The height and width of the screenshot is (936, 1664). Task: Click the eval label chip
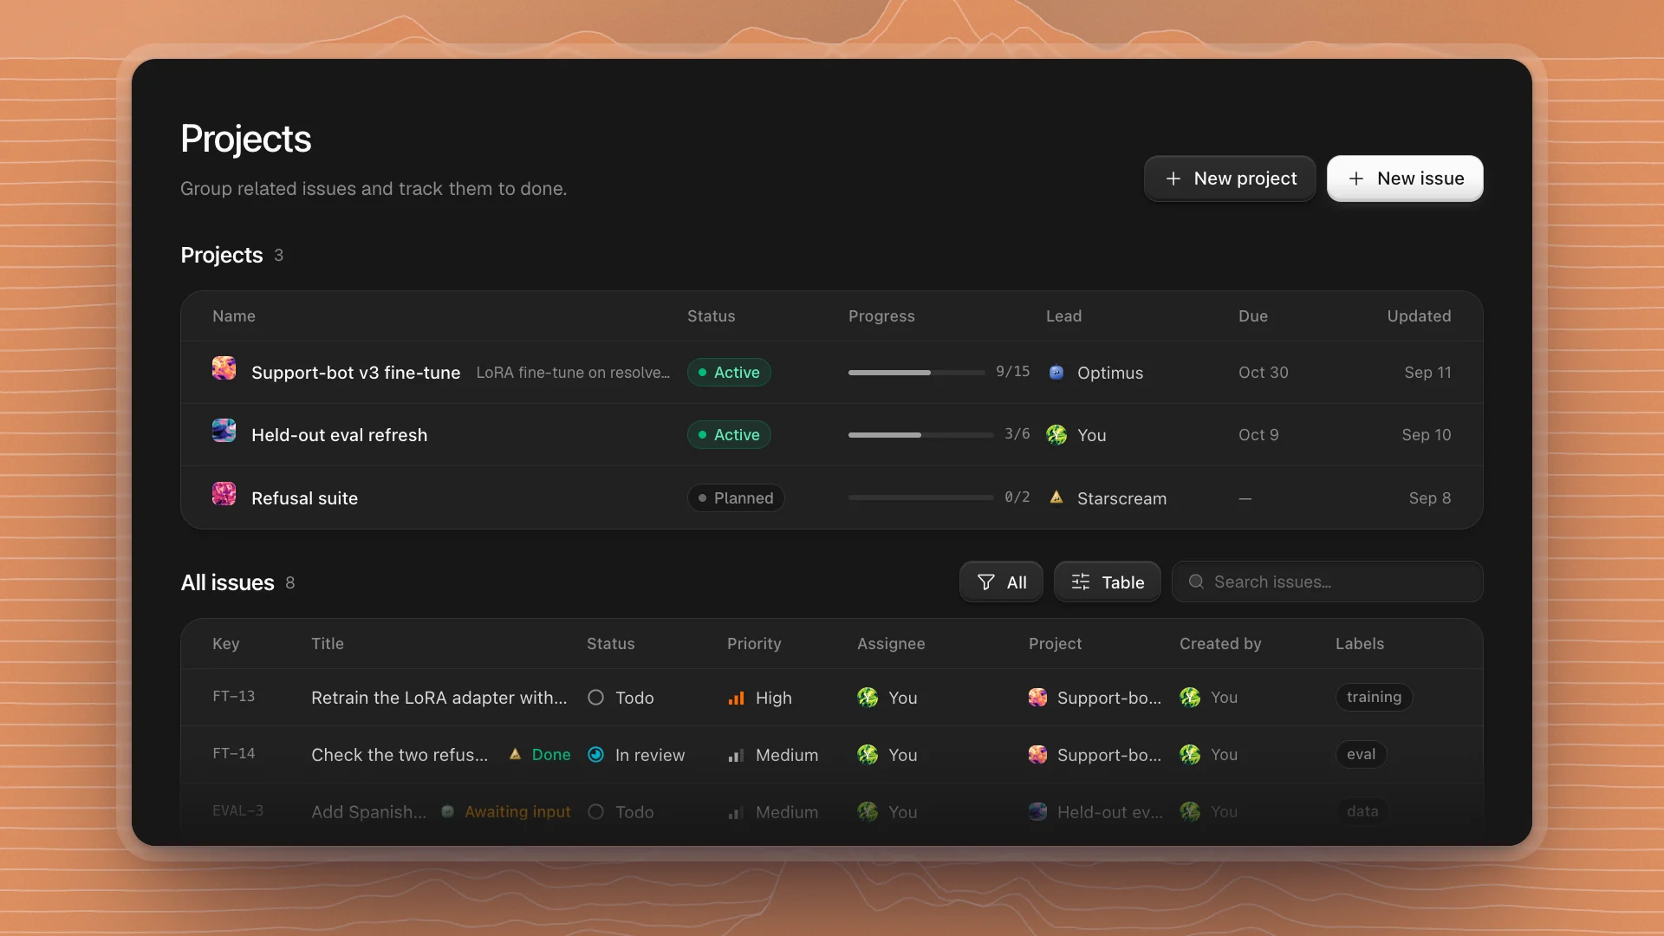coord(1361,755)
